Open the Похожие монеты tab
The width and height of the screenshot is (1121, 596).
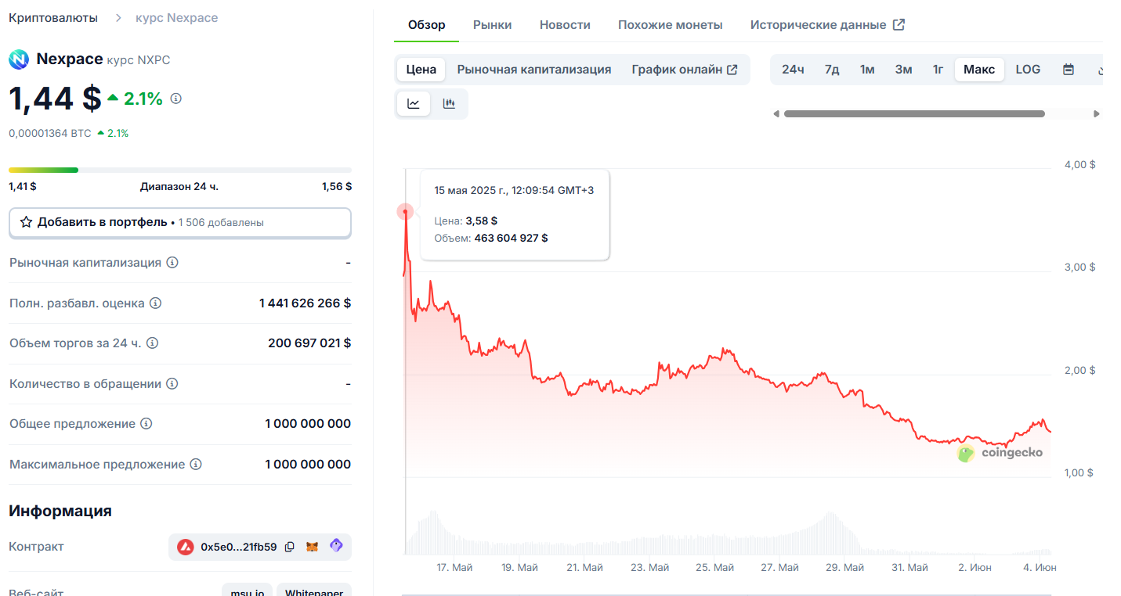click(671, 25)
